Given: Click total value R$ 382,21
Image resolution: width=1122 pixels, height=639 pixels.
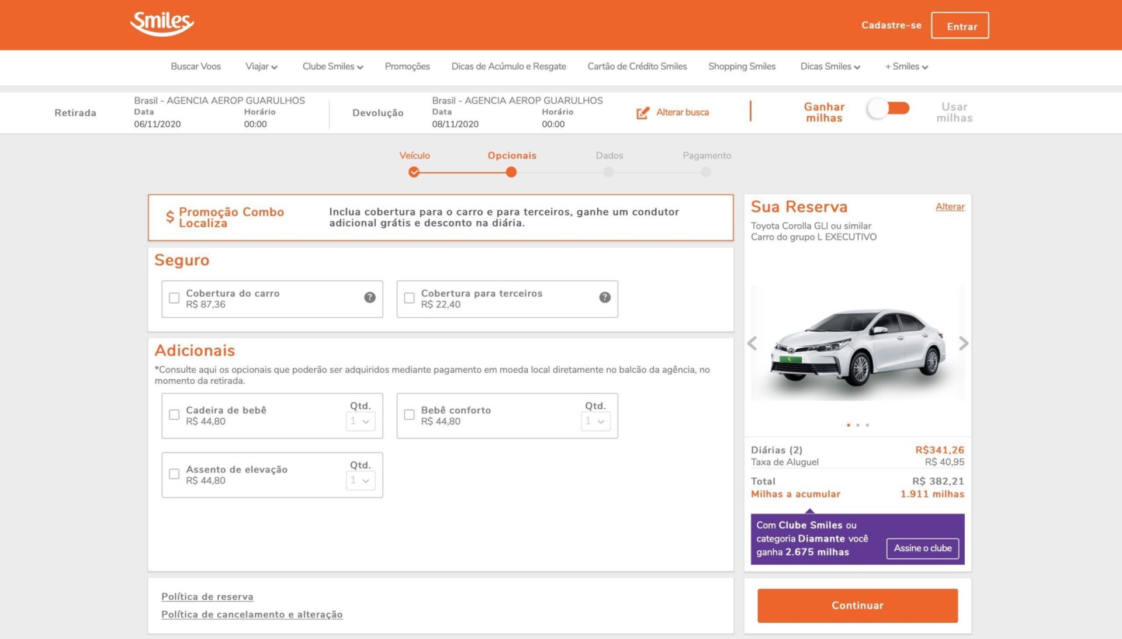Looking at the screenshot, I should click(938, 481).
